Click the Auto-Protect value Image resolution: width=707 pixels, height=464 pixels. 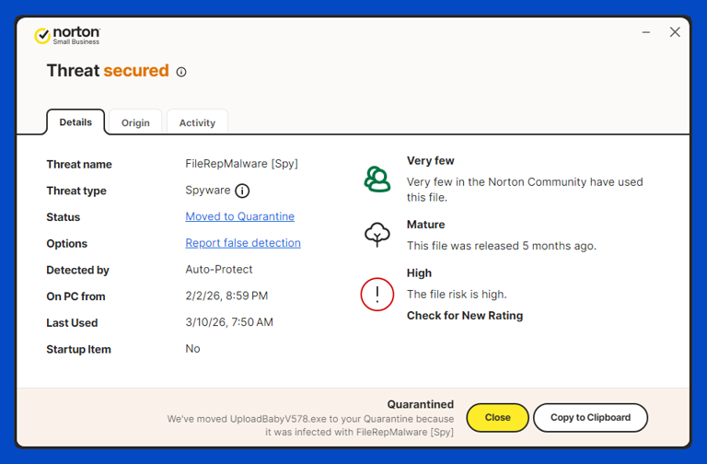click(219, 270)
